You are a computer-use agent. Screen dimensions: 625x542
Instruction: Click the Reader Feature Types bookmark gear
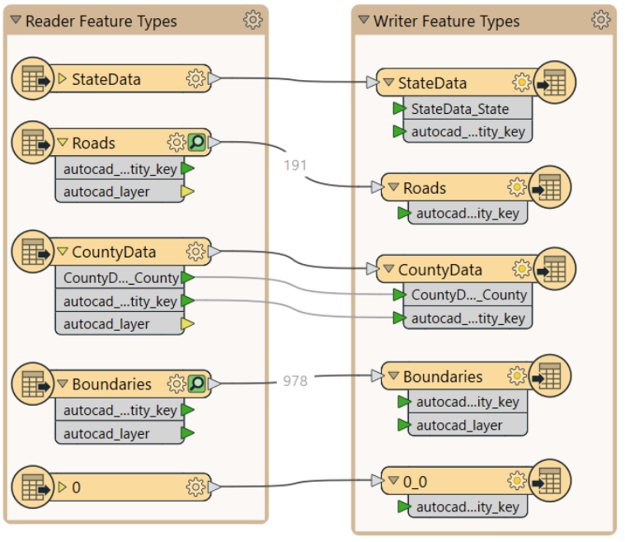point(253,20)
